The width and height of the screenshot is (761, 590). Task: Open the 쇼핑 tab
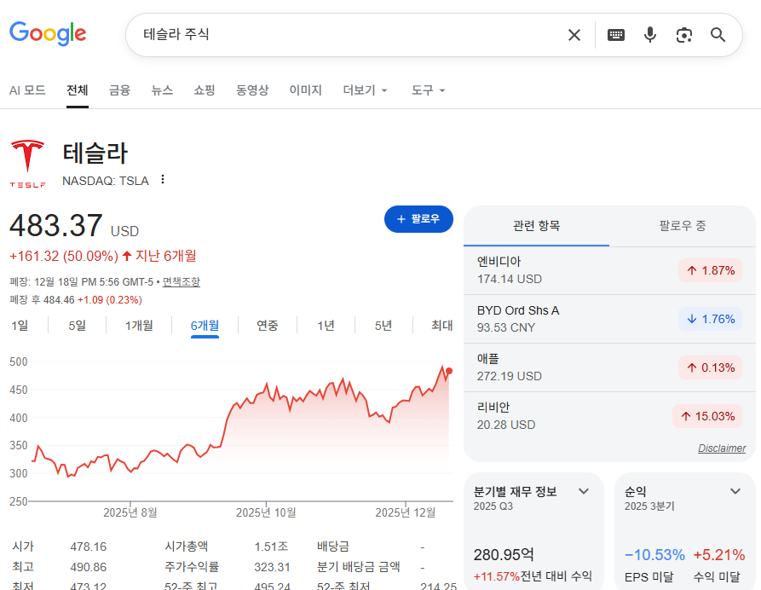click(x=205, y=90)
